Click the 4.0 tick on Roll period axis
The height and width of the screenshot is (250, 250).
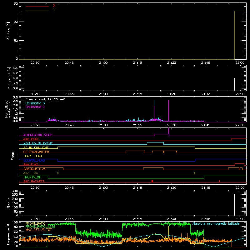[15, 78]
